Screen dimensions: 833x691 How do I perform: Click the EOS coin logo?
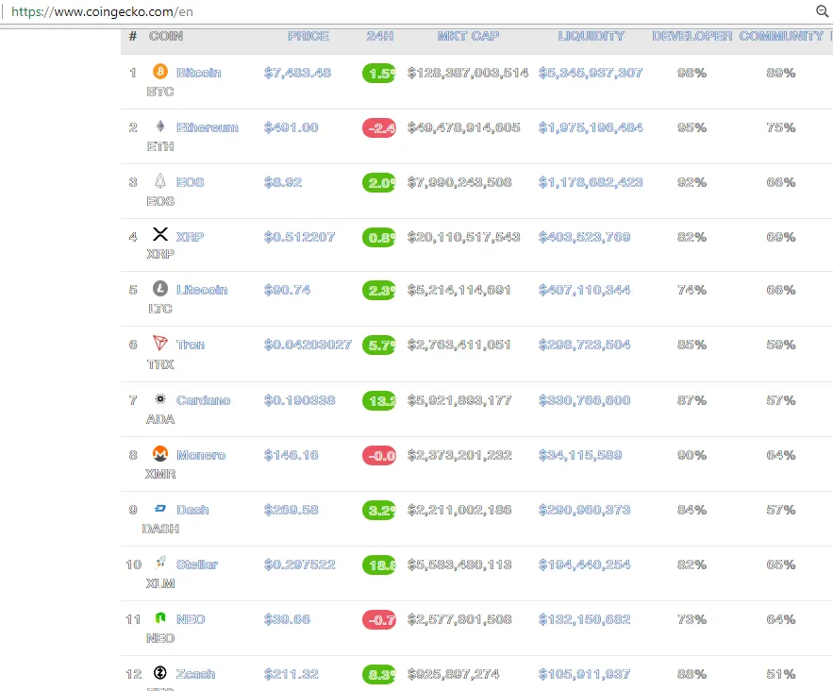click(160, 180)
